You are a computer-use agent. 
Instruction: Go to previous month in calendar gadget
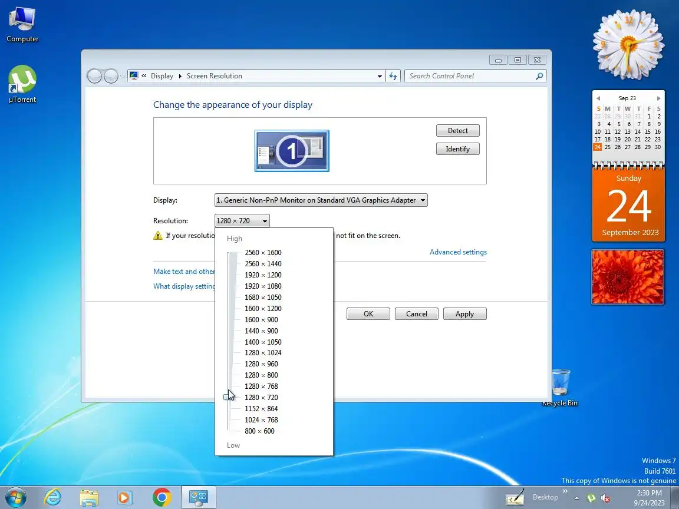click(x=598, y=98)
